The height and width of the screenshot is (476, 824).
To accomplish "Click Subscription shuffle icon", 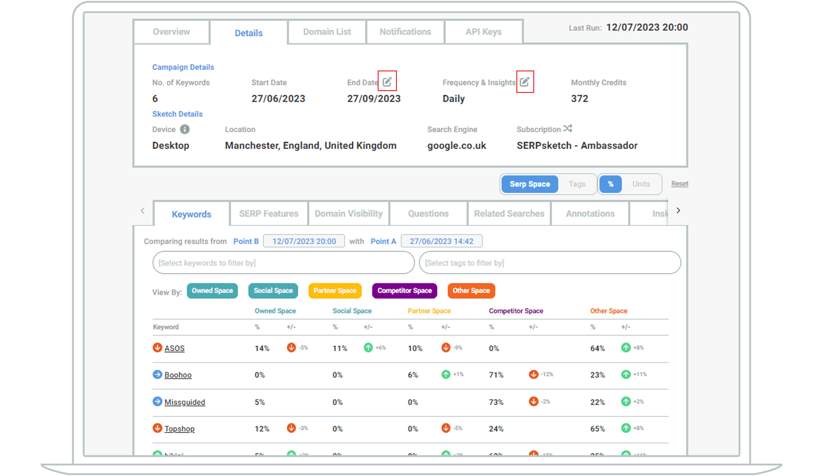I will pos(568,129).
